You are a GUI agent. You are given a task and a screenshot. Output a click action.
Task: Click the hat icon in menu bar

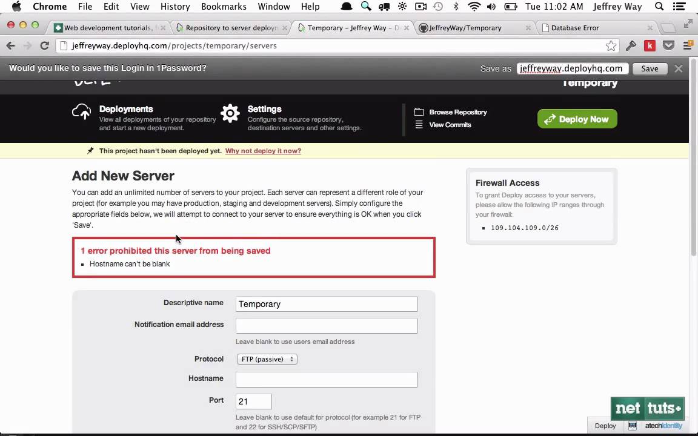[x=347, y=7]
